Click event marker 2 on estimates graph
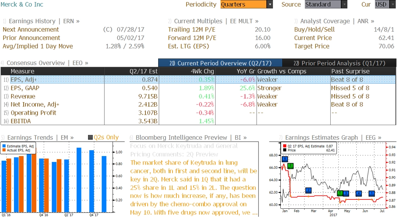 coord(308,190)
